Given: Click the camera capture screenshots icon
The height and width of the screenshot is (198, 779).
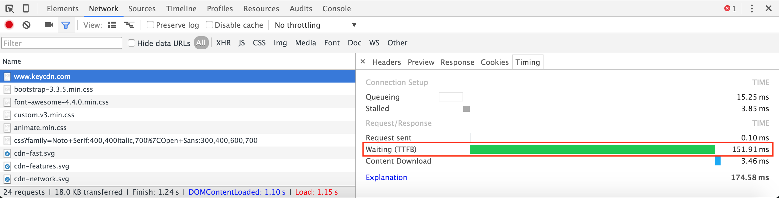Looking at the screenshot, I should tap(49, 25).
